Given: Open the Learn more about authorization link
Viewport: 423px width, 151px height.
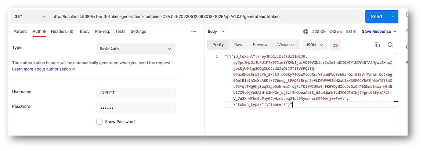Looking at the screenshot, I should point(43,69).
